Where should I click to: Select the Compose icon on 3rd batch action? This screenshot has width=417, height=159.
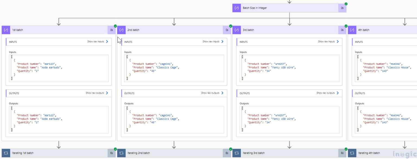tap(236, 30)
